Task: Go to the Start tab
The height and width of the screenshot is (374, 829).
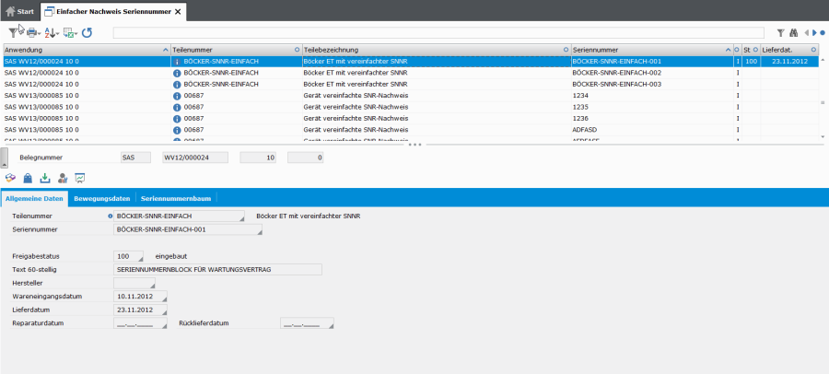Action: (19, 11)
